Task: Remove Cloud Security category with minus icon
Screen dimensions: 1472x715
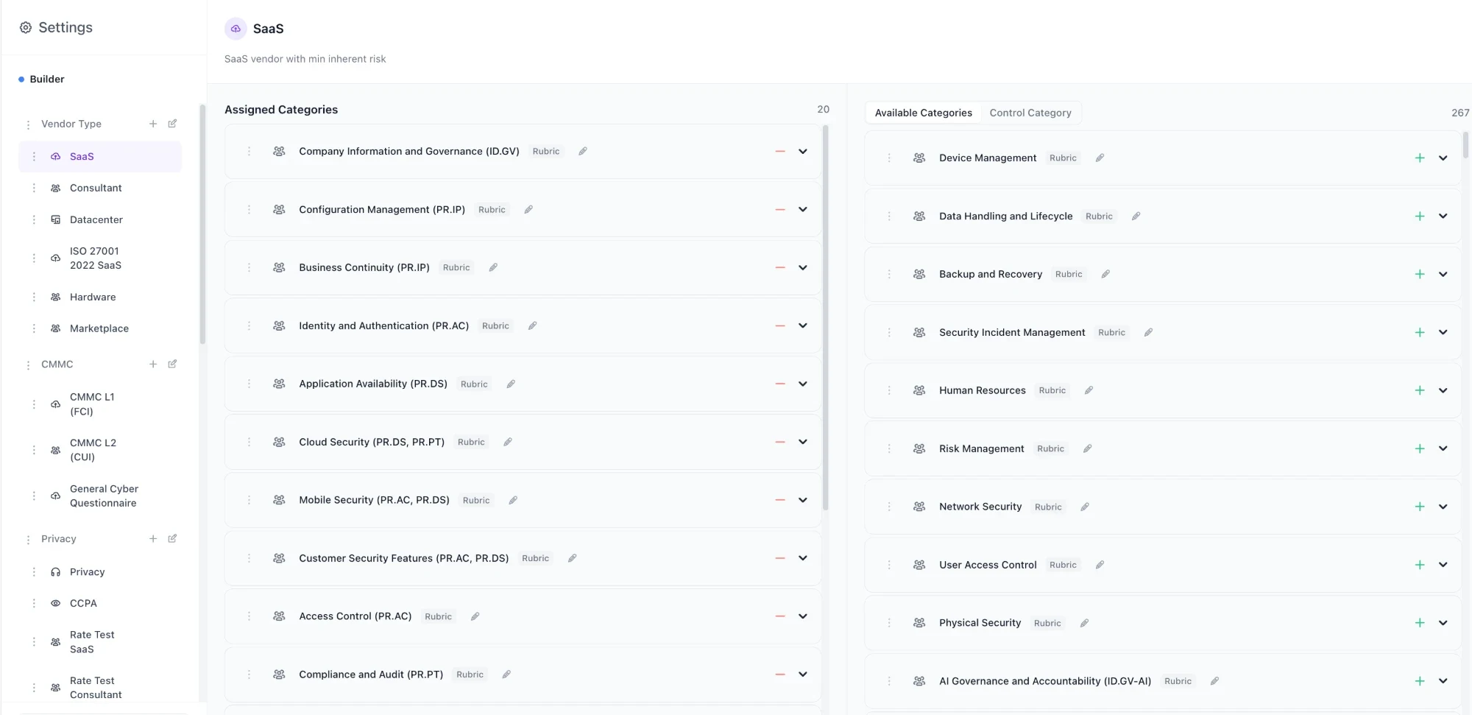Action: pos(780,442)
